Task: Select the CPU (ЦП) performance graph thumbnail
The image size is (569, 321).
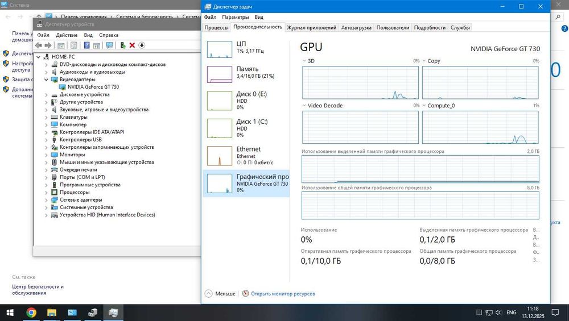Action: [220, 49]
